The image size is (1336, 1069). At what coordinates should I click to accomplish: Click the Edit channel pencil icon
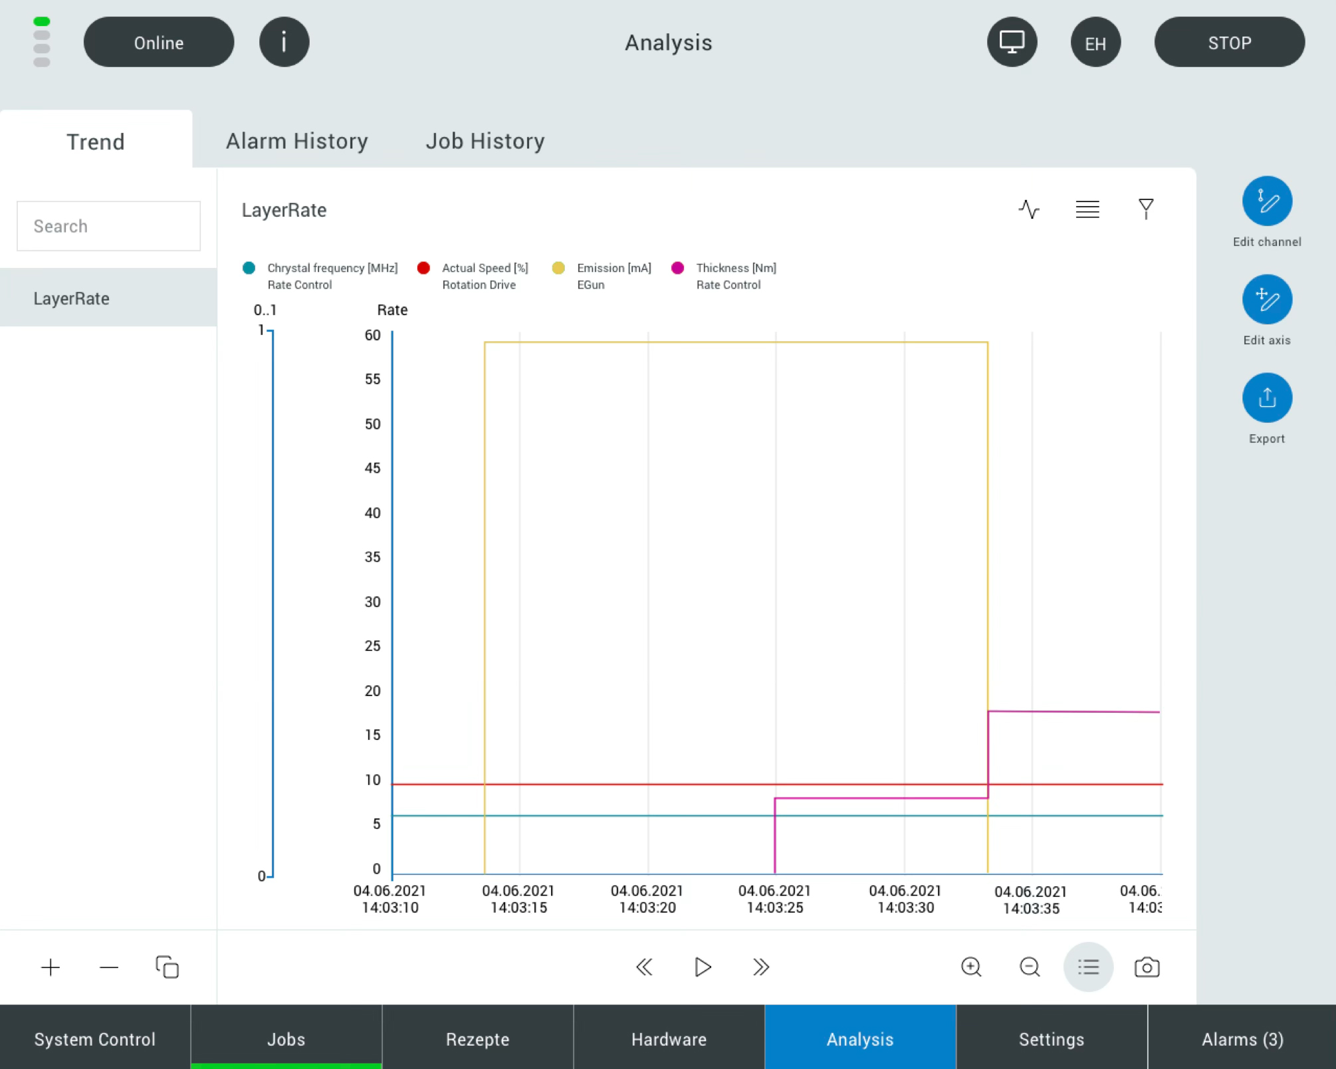1266,201
